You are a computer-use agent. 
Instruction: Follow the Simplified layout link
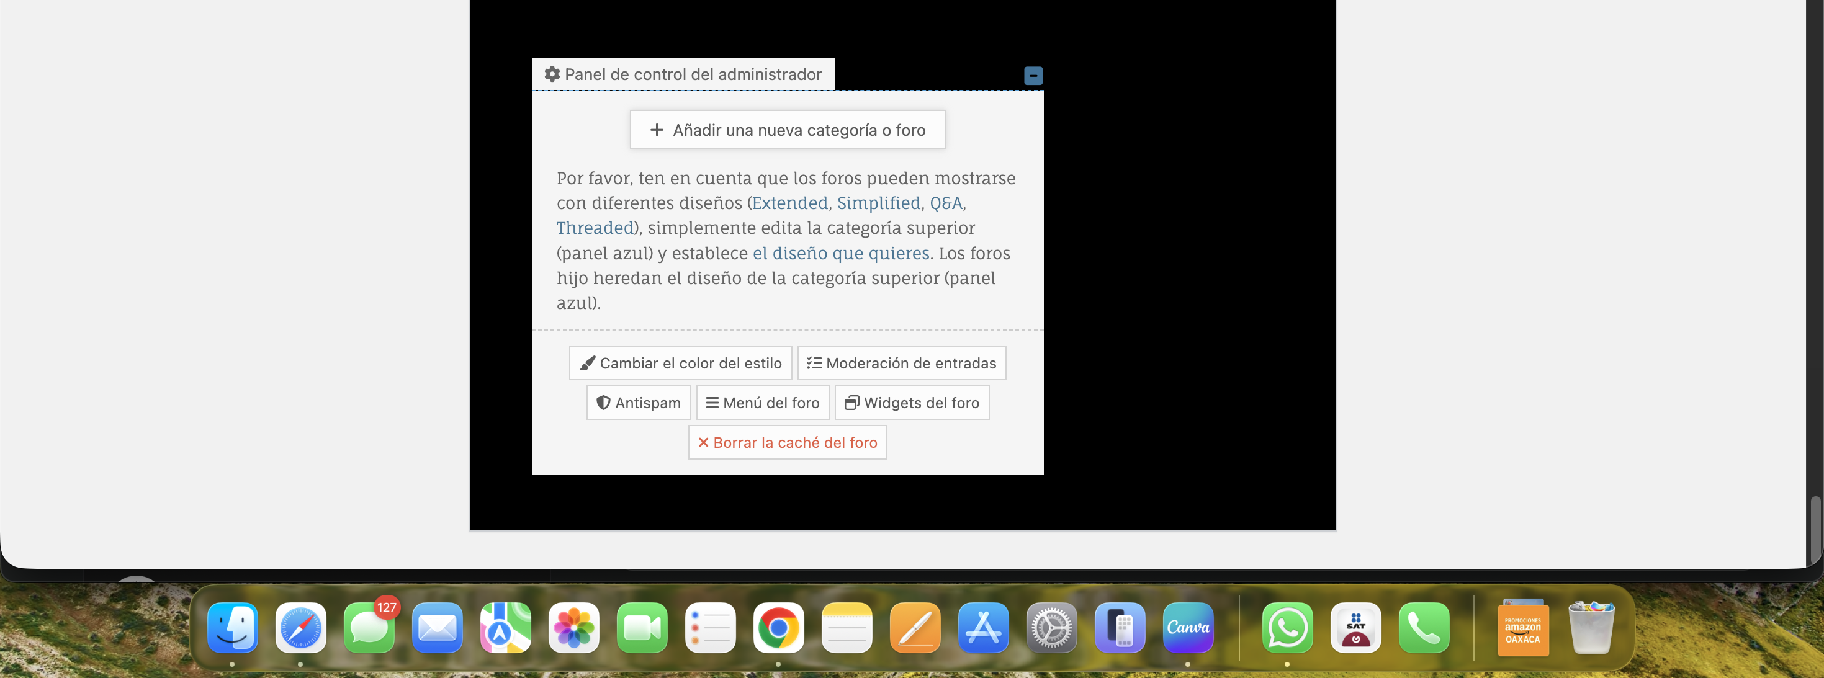click(878, 203)
